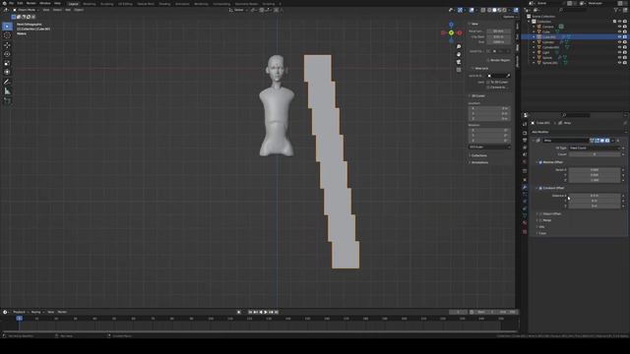Hide the selected Cube.001 object eye
This screenshot has width=630, height=354.
click(x=619, y=37)
